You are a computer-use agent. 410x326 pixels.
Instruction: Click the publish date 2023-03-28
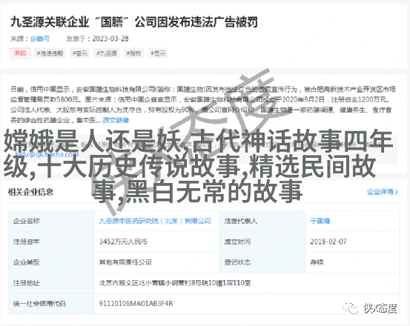click(x=110, y=39)
